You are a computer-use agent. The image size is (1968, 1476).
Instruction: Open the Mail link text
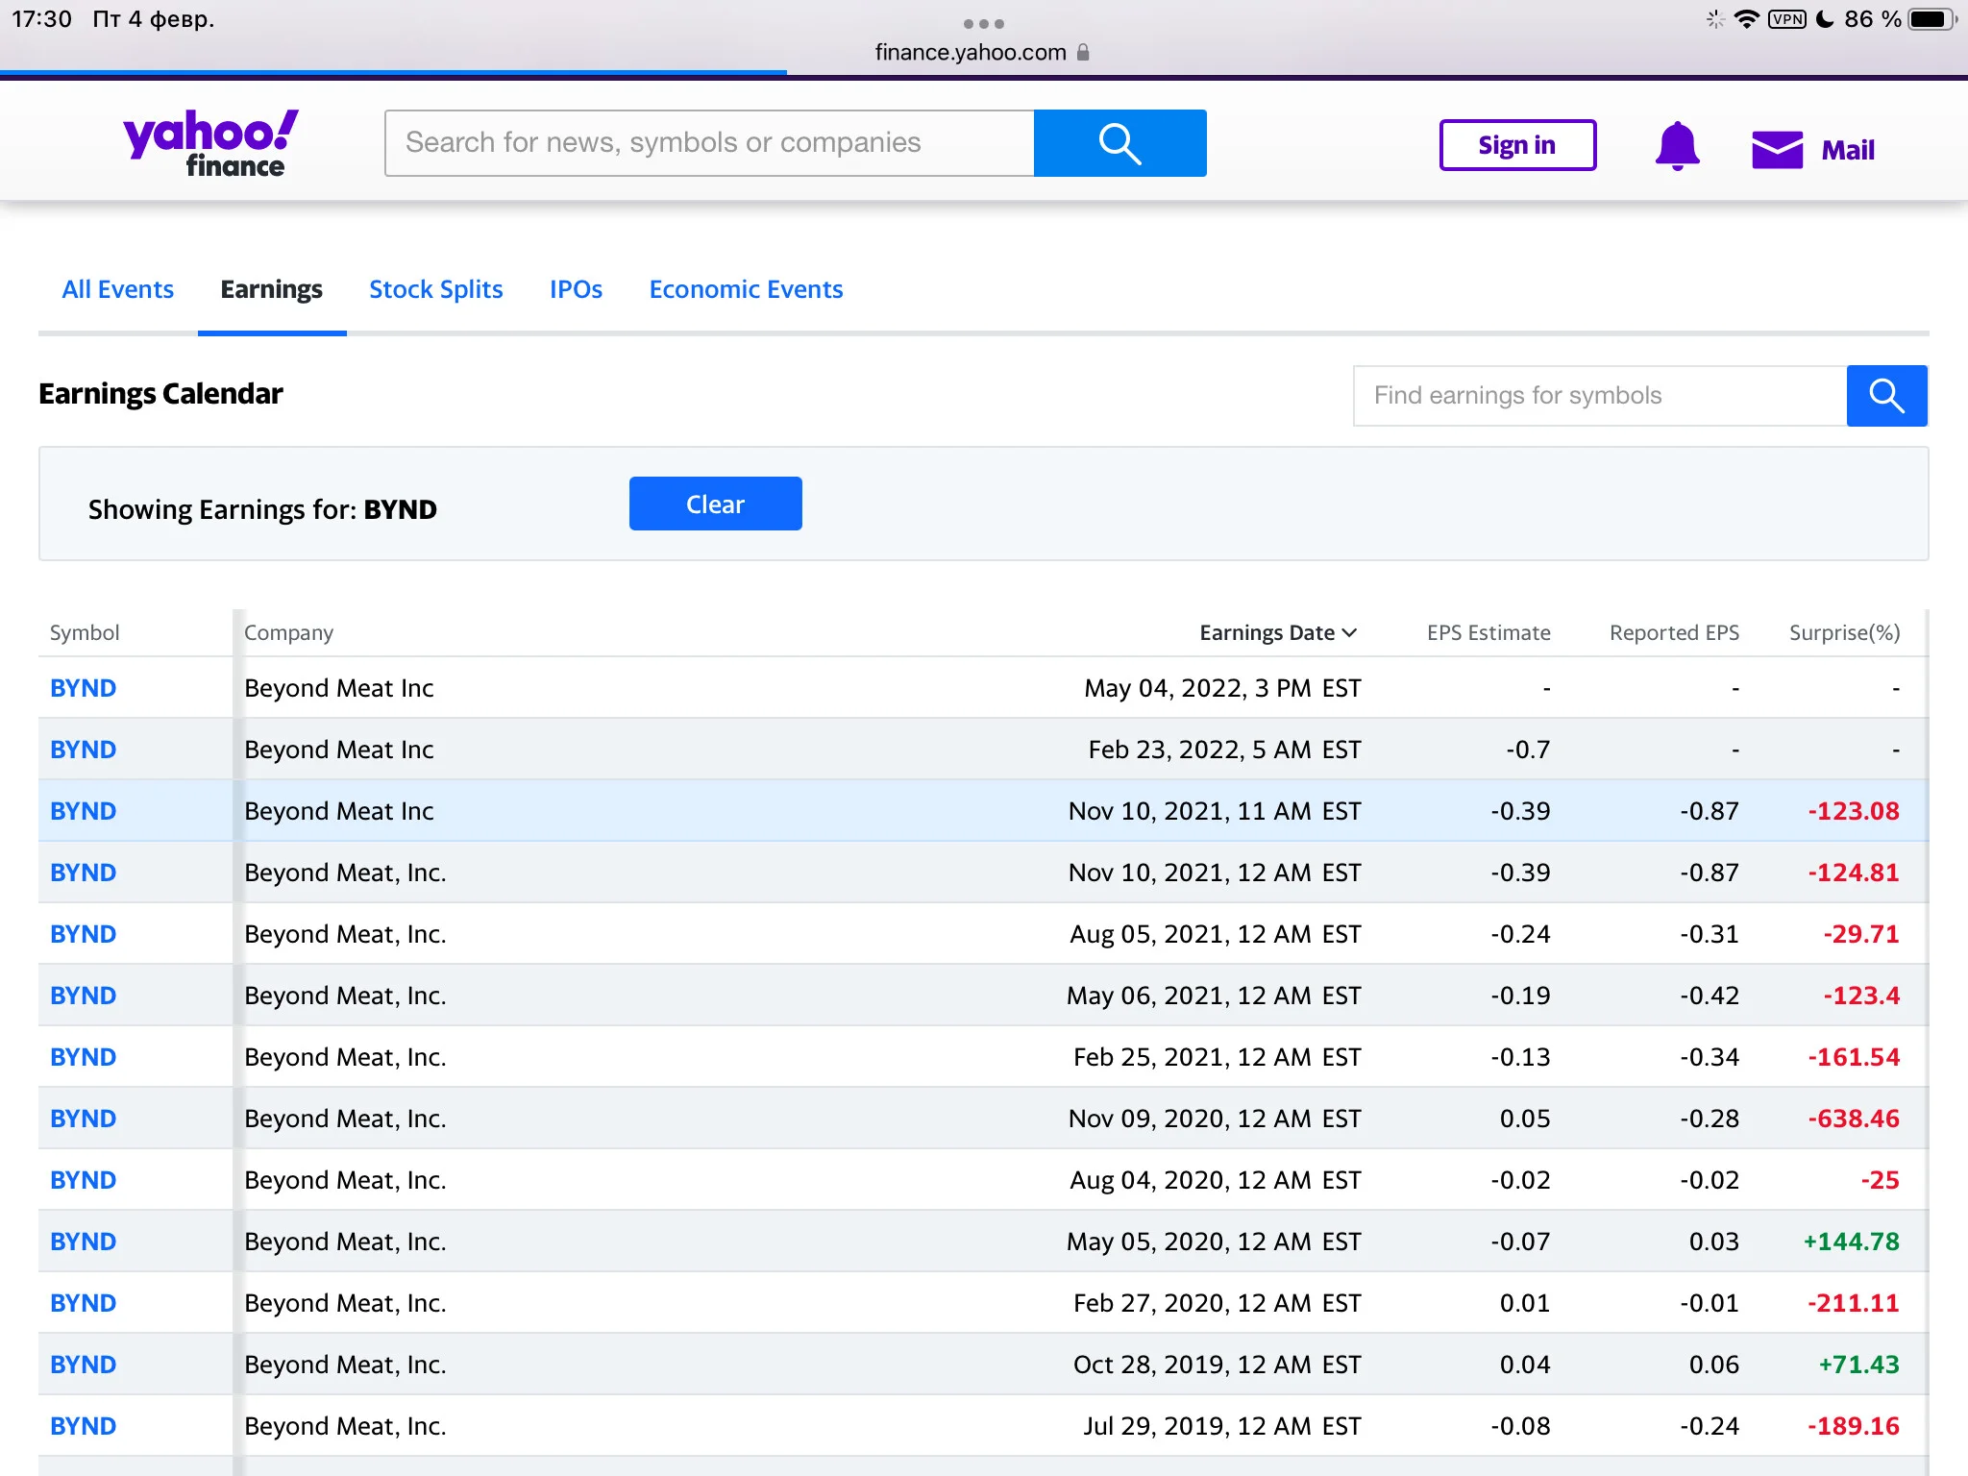1847,150
